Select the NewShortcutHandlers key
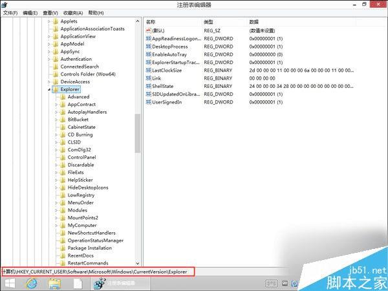 92,233
